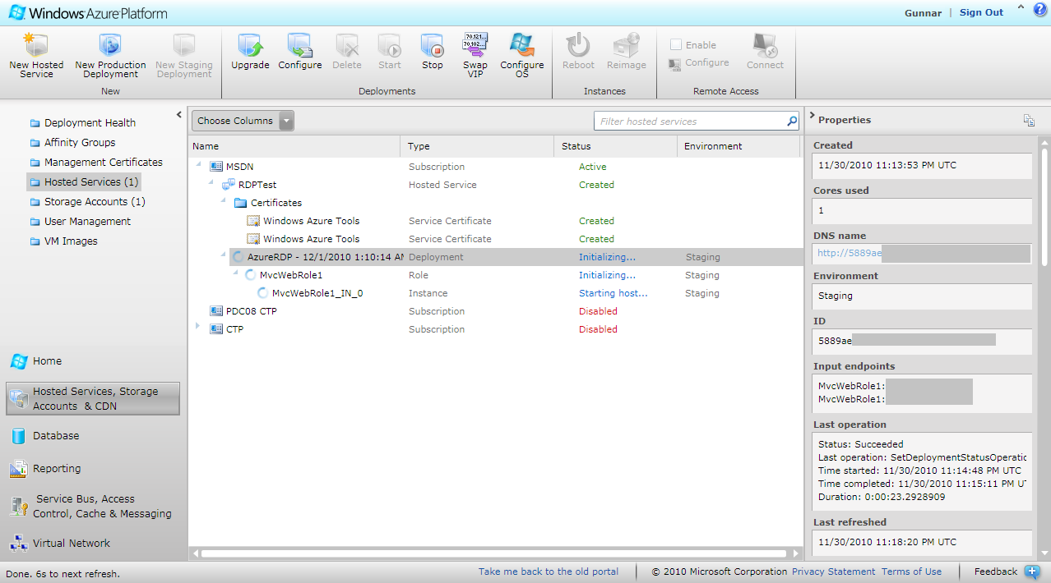This screenshot has width=1051, height=583.
Task: Click the New Staging Deployment button
Action: click(183, 56)
